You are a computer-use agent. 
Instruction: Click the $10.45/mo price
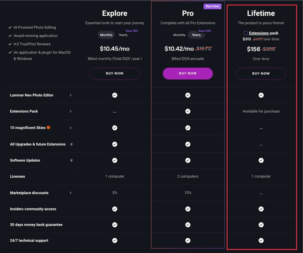pos(115,49)
